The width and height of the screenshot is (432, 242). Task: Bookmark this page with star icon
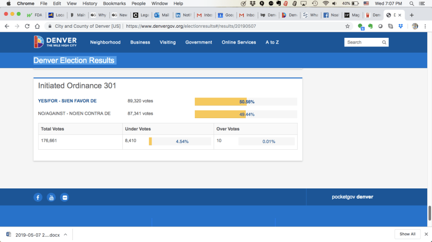[348, 26]
